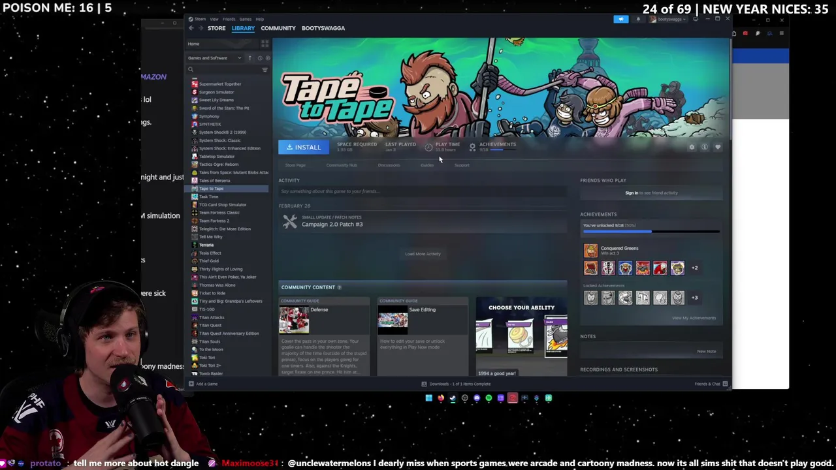Expand the Games and Software filter dropdown
The width and height of the screenshot is (836, 470).
(x=215, y=58)
